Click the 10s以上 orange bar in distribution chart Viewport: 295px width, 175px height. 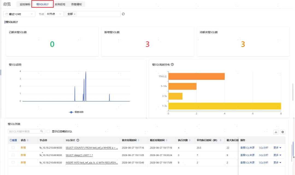click(196, 76)
